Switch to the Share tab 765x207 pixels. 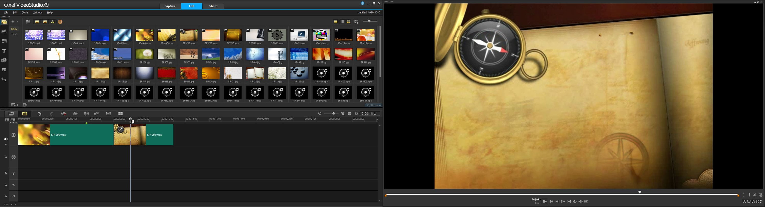point(213,6)
